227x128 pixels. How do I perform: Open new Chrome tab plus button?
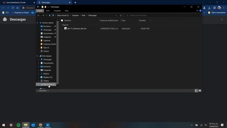(75, 2)
